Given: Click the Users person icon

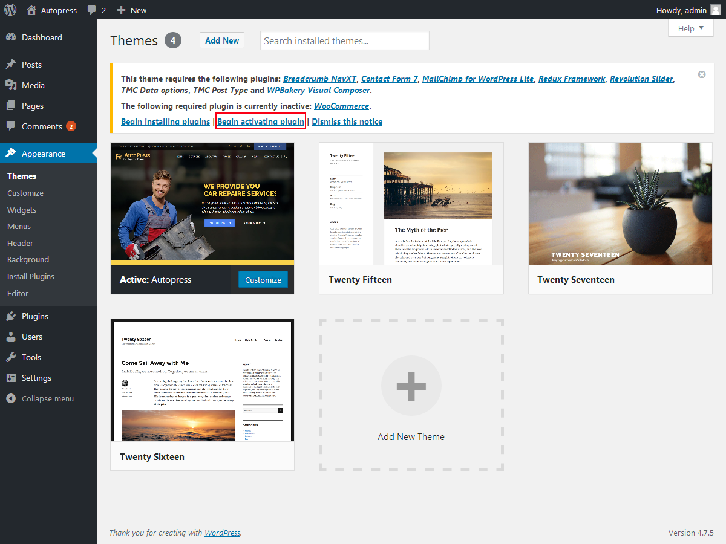Looking at the screenshot, I should tap(11, 337).
